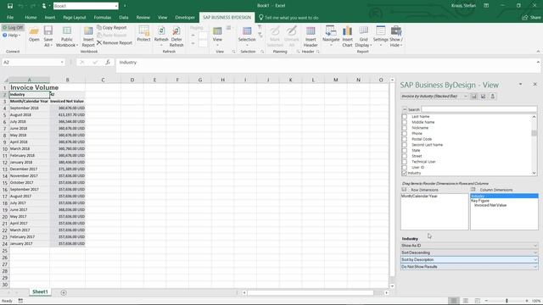Click the zoom slider handle in the status bar

507,301
